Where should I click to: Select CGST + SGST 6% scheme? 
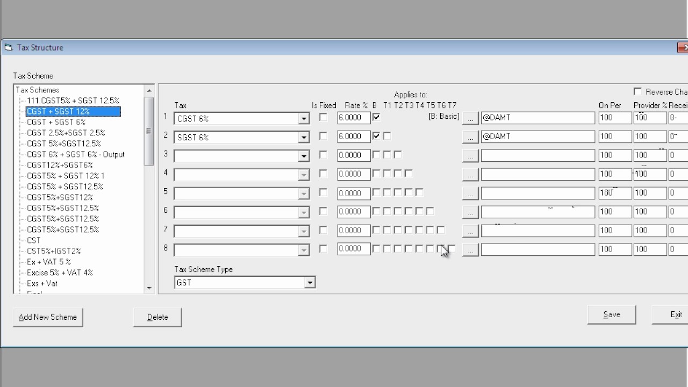tap(56, 122)
